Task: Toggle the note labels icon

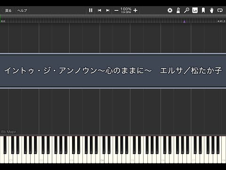Action: click(x=195, y=10)
